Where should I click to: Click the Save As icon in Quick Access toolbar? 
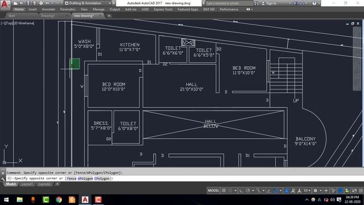click(34, 3)
